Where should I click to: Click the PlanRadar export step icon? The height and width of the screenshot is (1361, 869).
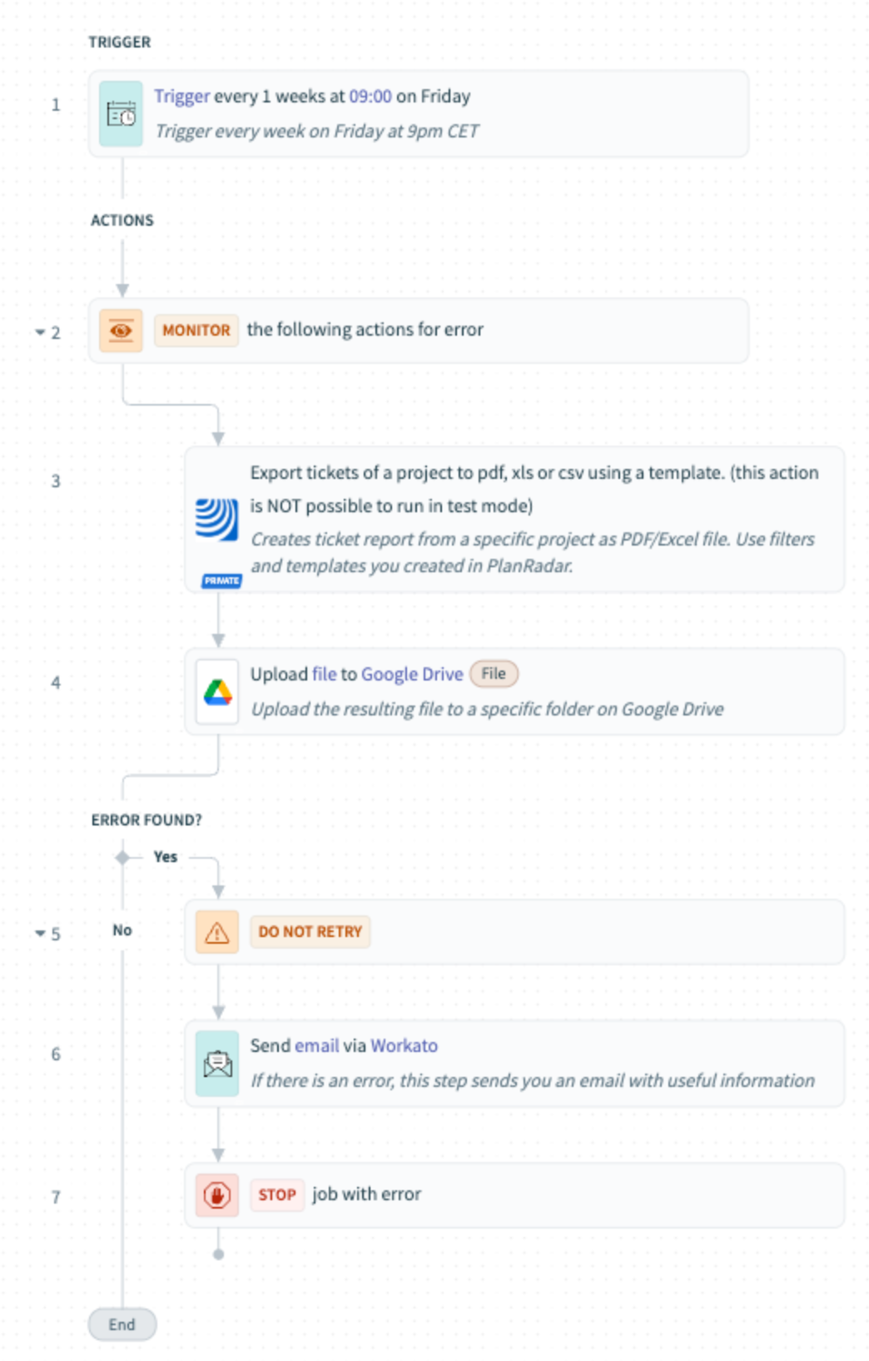(x=216, y=519)
